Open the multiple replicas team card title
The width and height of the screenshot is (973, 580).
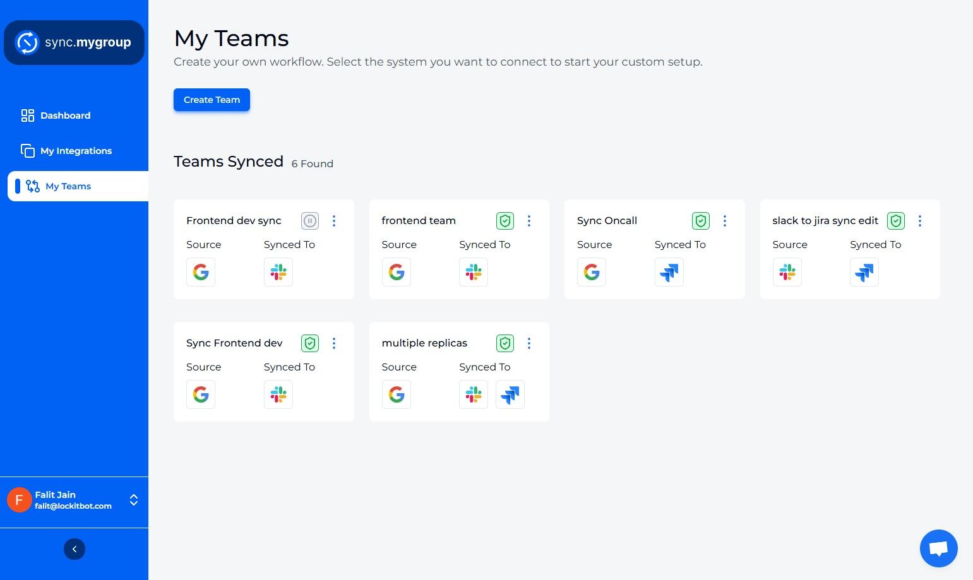pyautogui.click(x=424, y=343)
